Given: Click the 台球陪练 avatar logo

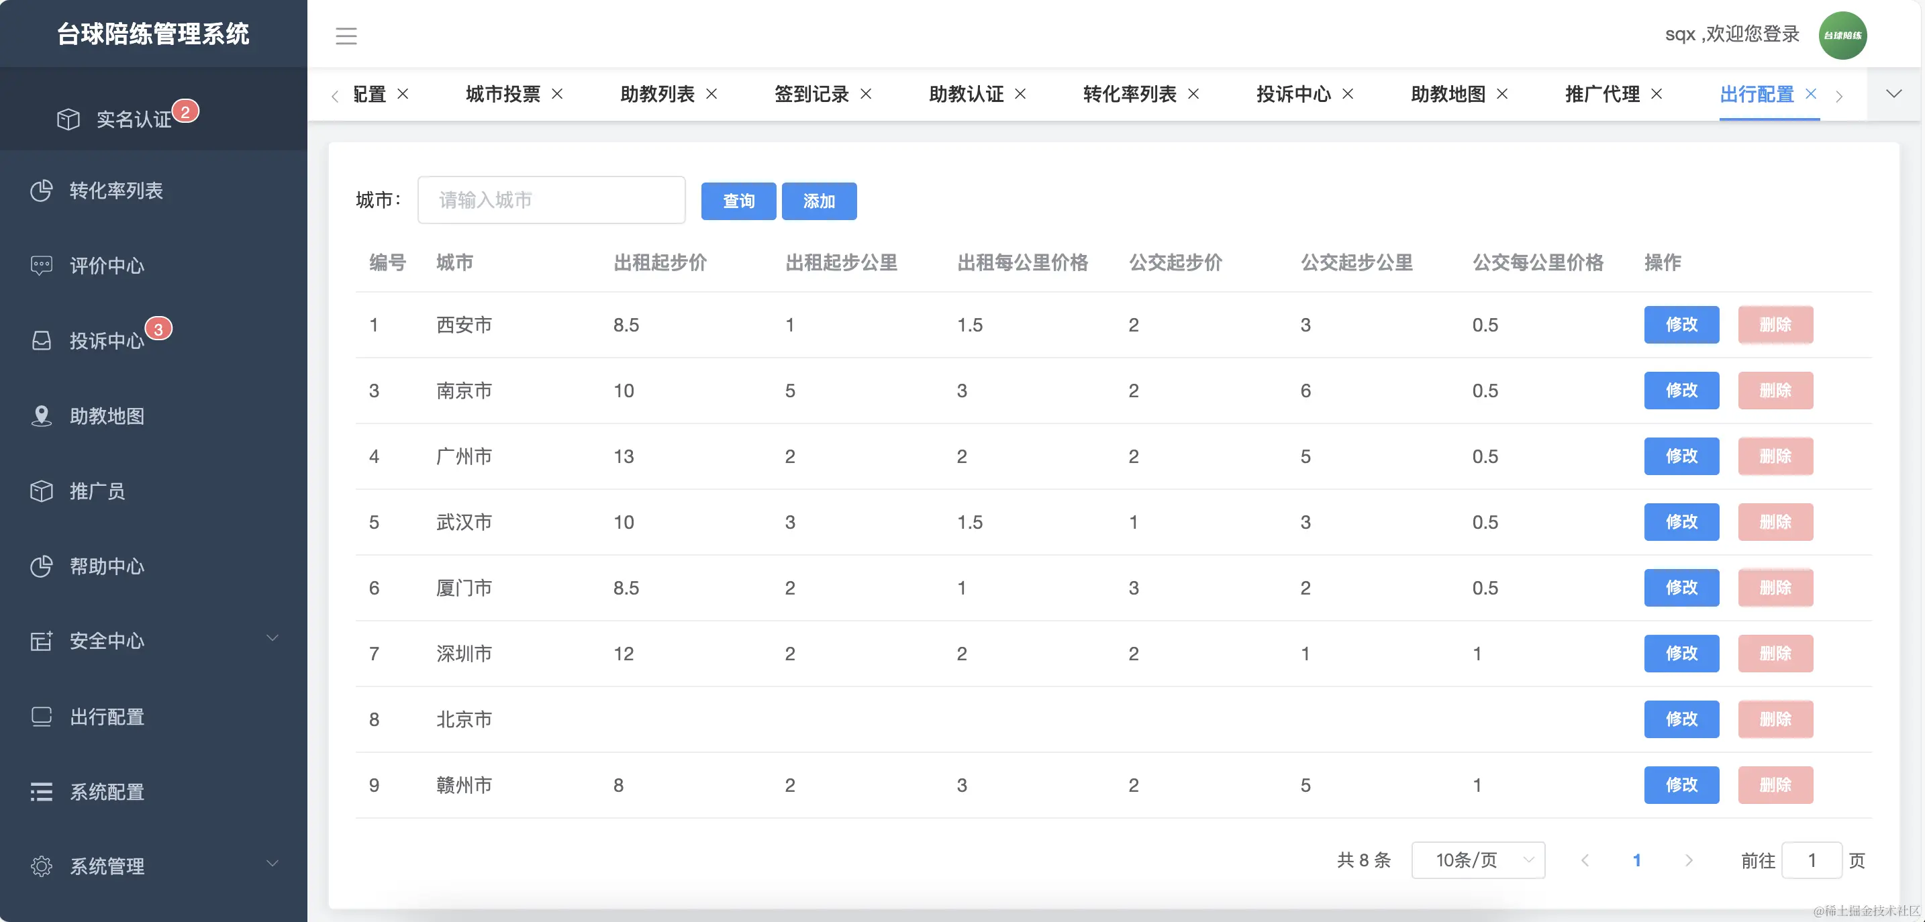Looking at the screenshot, I should [1843, 34].
